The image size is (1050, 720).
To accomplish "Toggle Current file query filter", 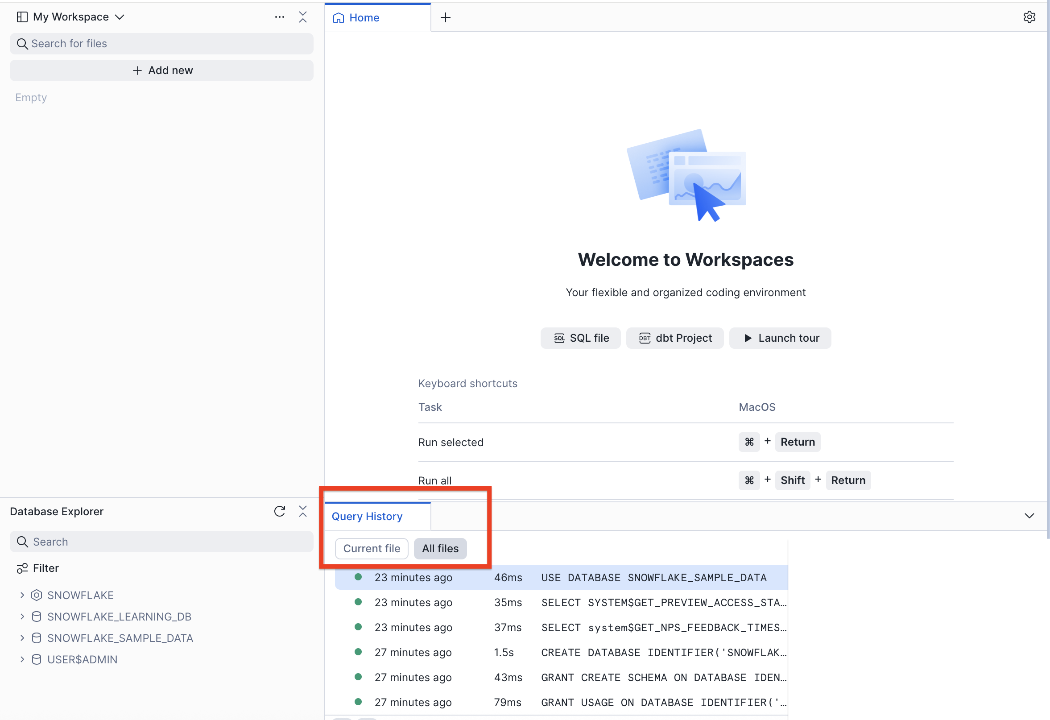I will click(x=372, y=548).
